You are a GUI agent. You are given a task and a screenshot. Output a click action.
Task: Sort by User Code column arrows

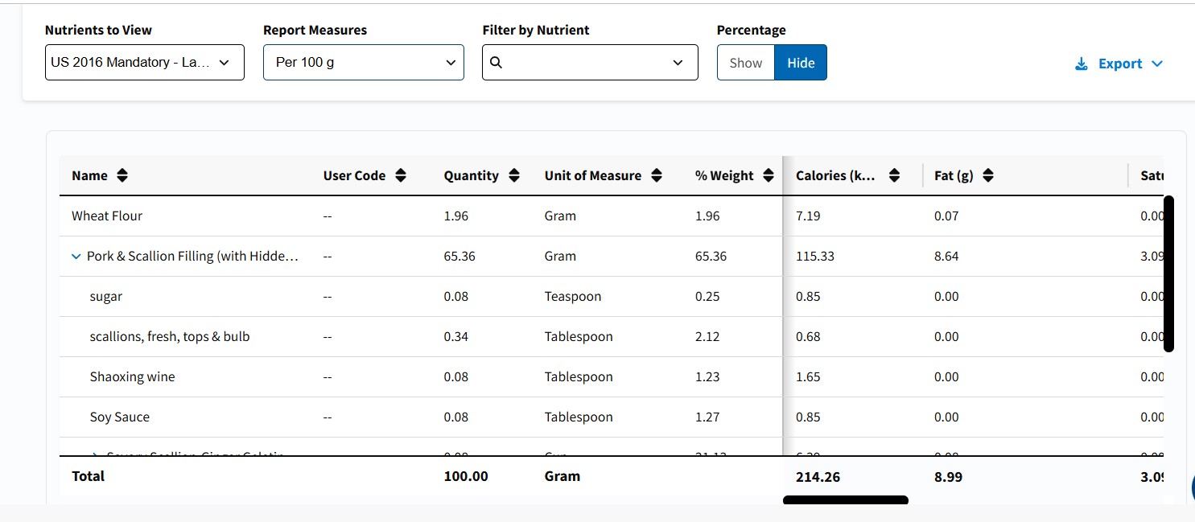pos(400,175)
